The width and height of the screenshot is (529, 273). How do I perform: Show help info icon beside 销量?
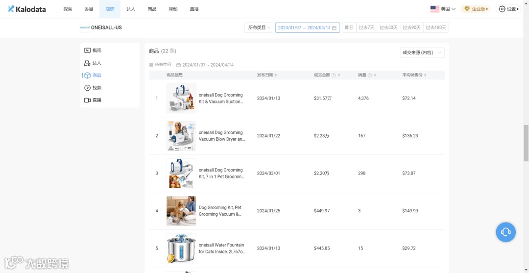(x=369, y=75)
